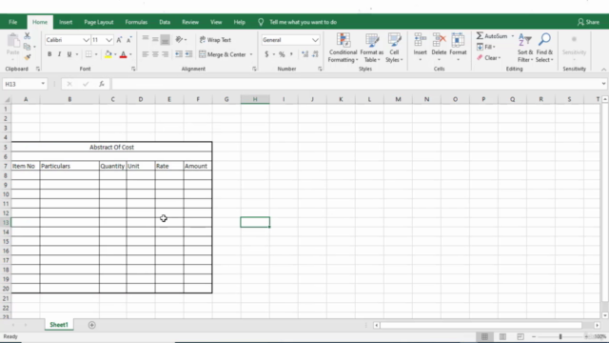Apply Percent Style format

[282, 54]
